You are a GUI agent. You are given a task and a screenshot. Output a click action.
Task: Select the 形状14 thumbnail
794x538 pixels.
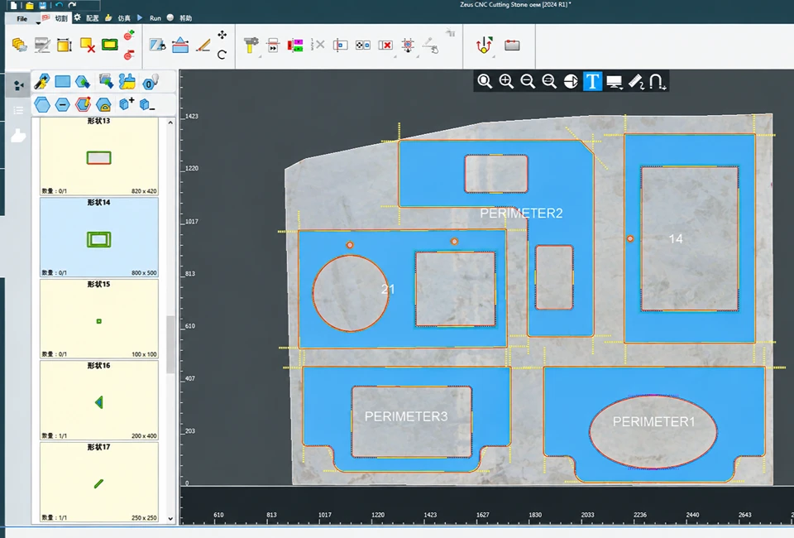98,237
